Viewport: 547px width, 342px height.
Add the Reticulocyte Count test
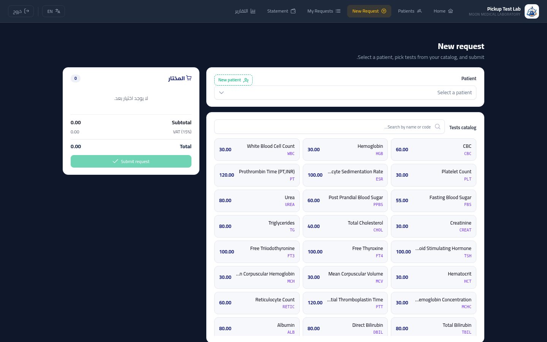point(257,303)
